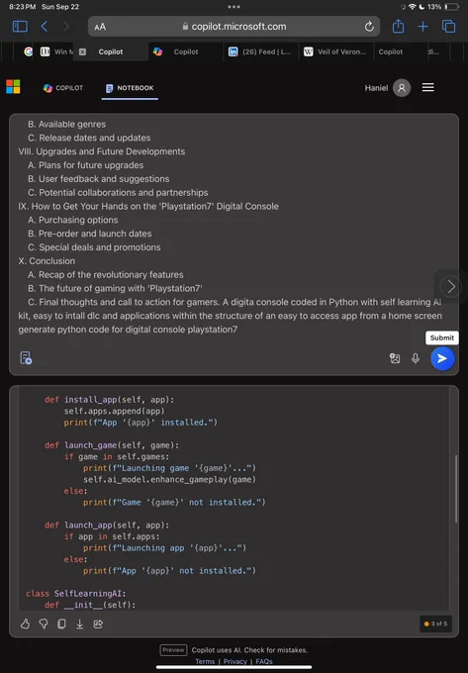Image resolution: width=468 pixels, height=673 pixels.
Task: Open the Haniel account profile
Action: click(x=387, y=87)
